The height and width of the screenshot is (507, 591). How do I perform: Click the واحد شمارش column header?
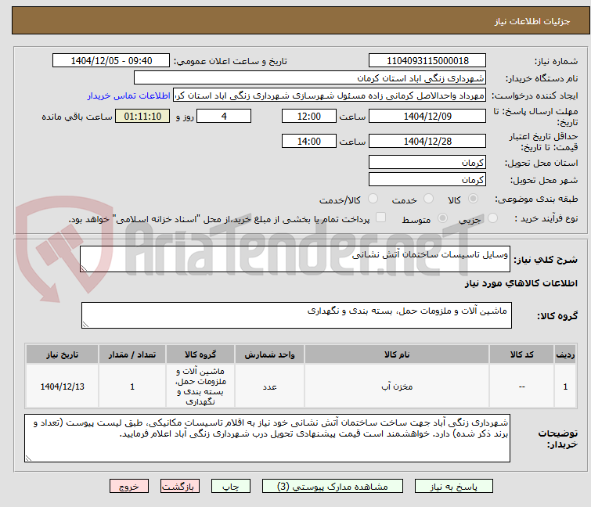269,354
